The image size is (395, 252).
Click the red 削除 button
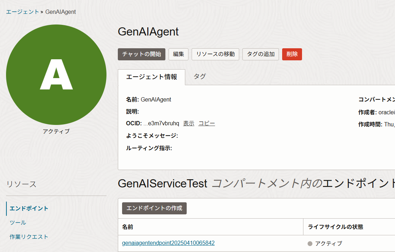[x=292, y=54]
